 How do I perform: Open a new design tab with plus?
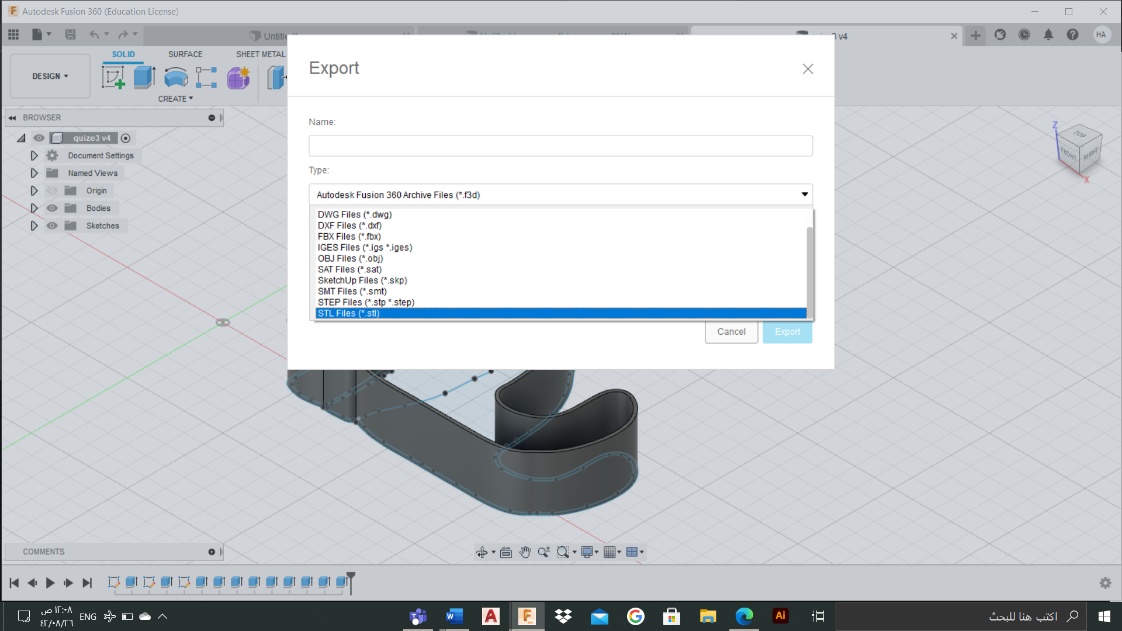tap(975, 36)
